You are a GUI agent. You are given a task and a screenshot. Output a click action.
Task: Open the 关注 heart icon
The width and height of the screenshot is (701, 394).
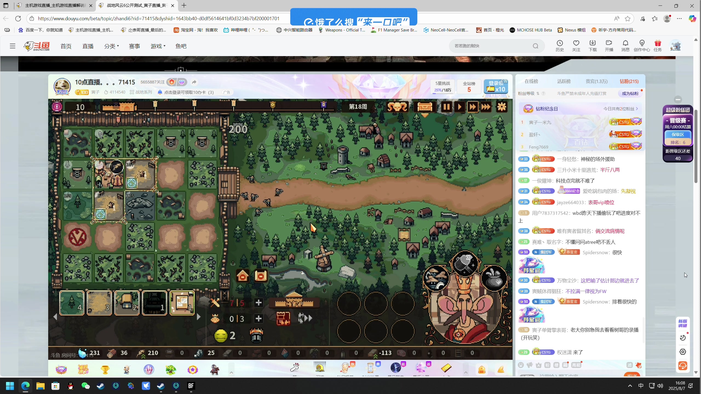pos(576,46)
